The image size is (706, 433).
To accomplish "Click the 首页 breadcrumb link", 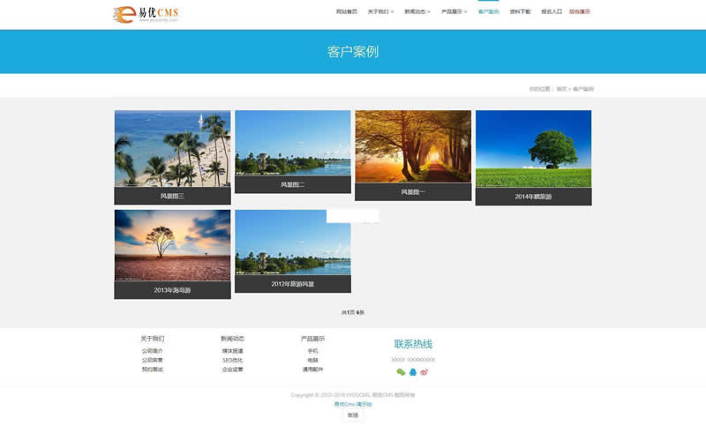I will coord(561,89).
